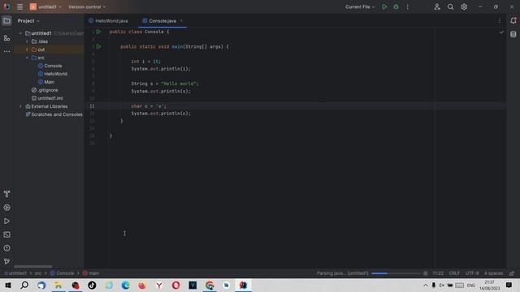Click run gutter icon beside class Console

(x=98, y=32)
